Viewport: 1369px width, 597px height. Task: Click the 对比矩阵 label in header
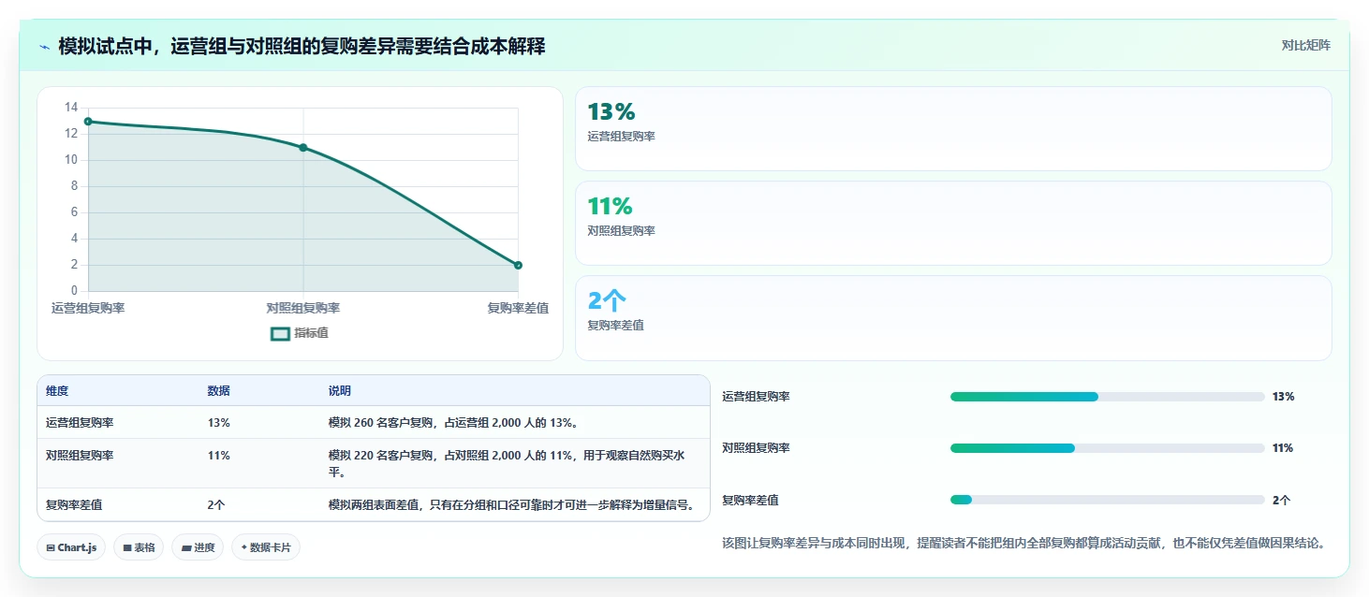click(x=1305, y=45)
